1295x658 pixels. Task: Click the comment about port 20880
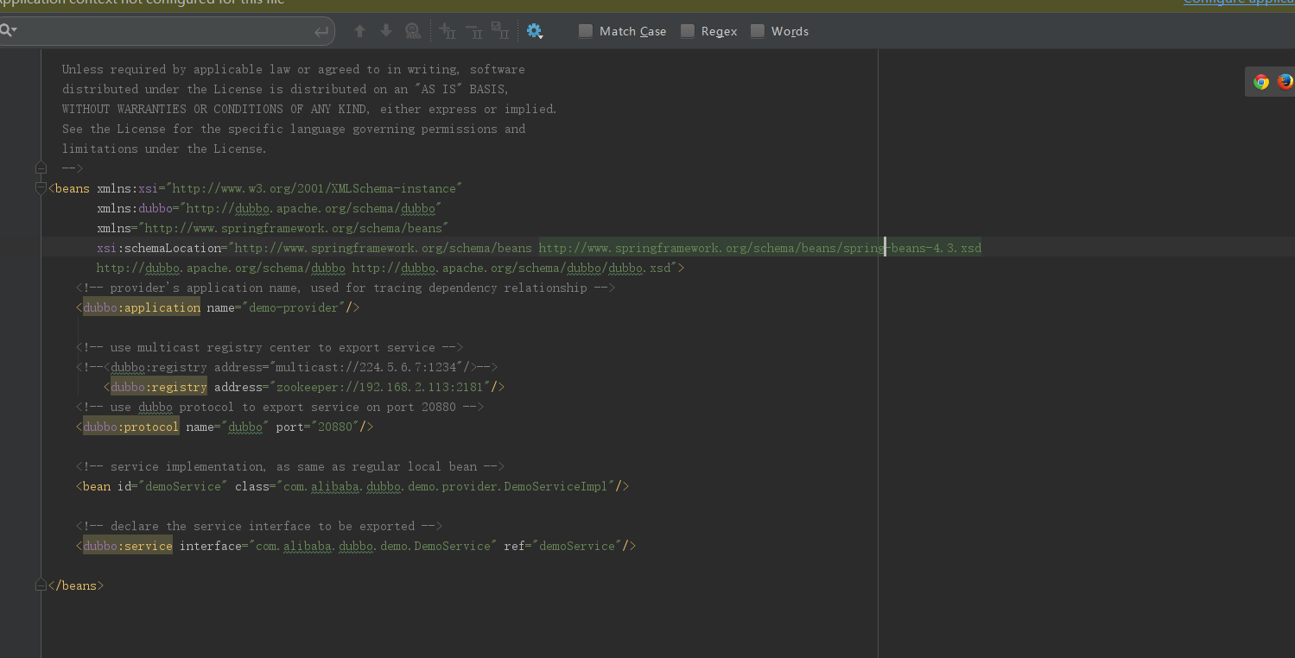click(x=280, y=407)
